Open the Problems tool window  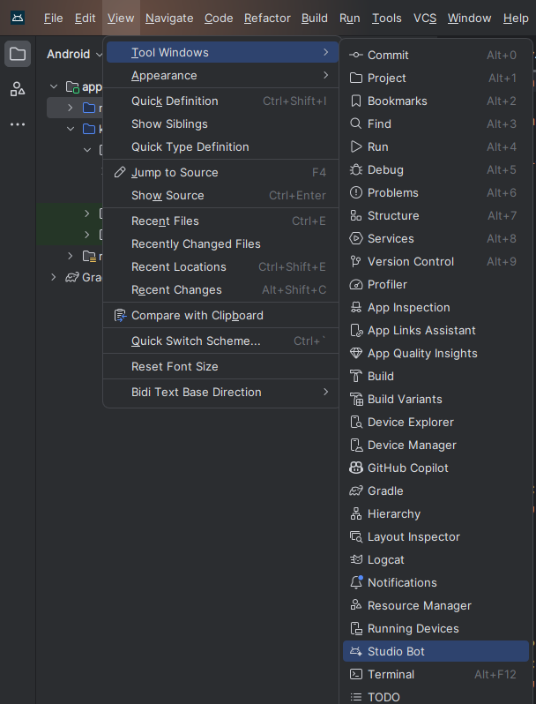(435, 192)
